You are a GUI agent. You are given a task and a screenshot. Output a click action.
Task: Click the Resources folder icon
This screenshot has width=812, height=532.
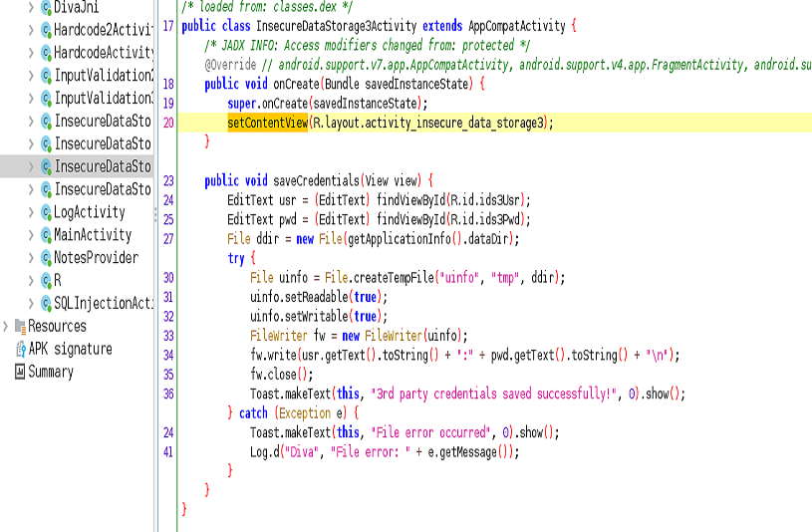click(x=20, y=327)
